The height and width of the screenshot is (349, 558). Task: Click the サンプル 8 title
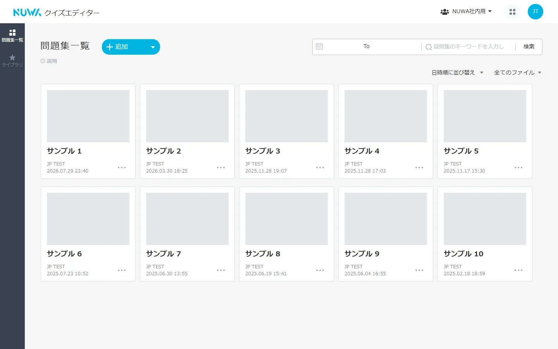(263, 254)
